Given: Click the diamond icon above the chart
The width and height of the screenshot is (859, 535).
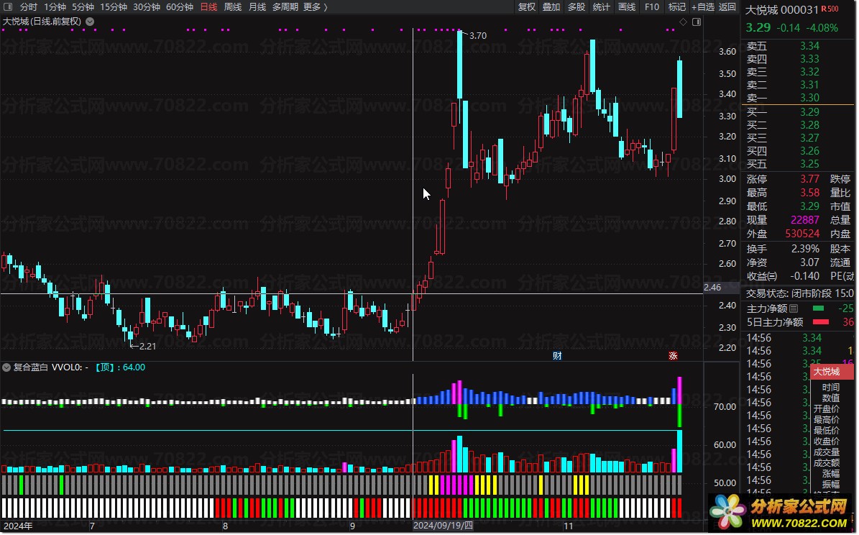Looking at the screenshot, I should [x=683, y=22].
